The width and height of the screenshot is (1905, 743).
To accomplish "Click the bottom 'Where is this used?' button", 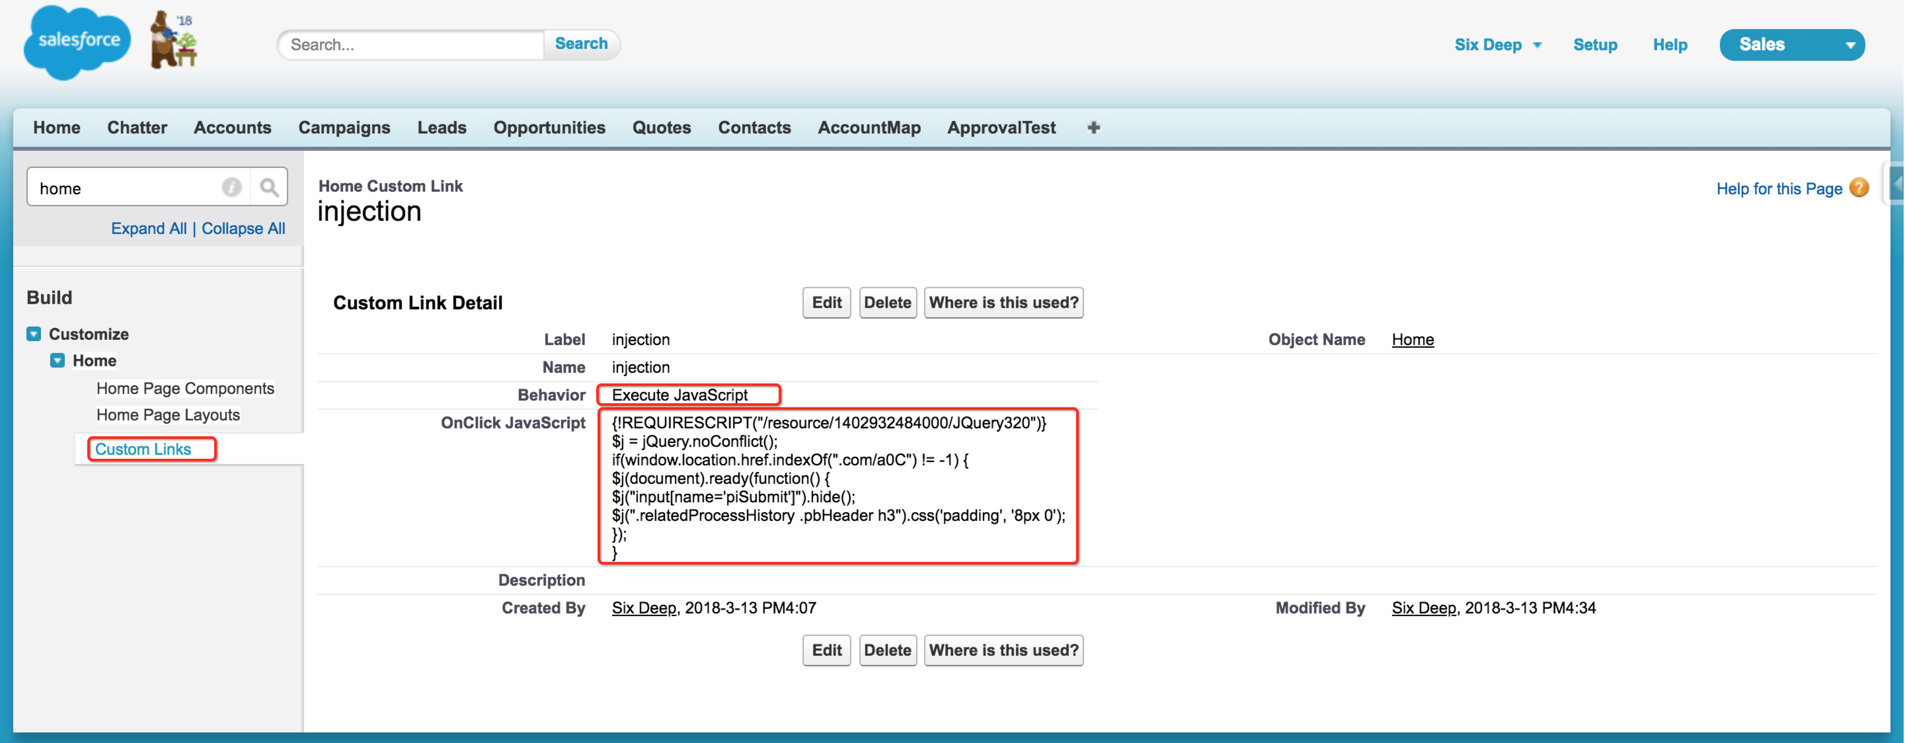I will [1003, 650].
